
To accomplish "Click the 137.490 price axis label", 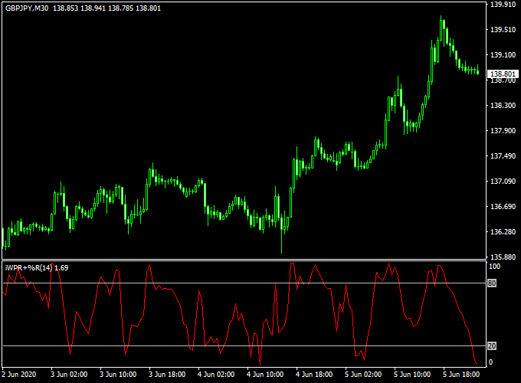I will click(503, 155).
